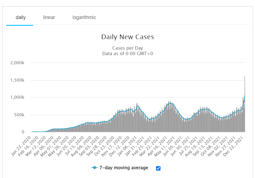Click the blue legend marker icon
The width and height of the screenshot is (255, 178).
95,168
